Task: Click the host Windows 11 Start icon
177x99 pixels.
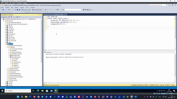Action: [x=18, y=97]
